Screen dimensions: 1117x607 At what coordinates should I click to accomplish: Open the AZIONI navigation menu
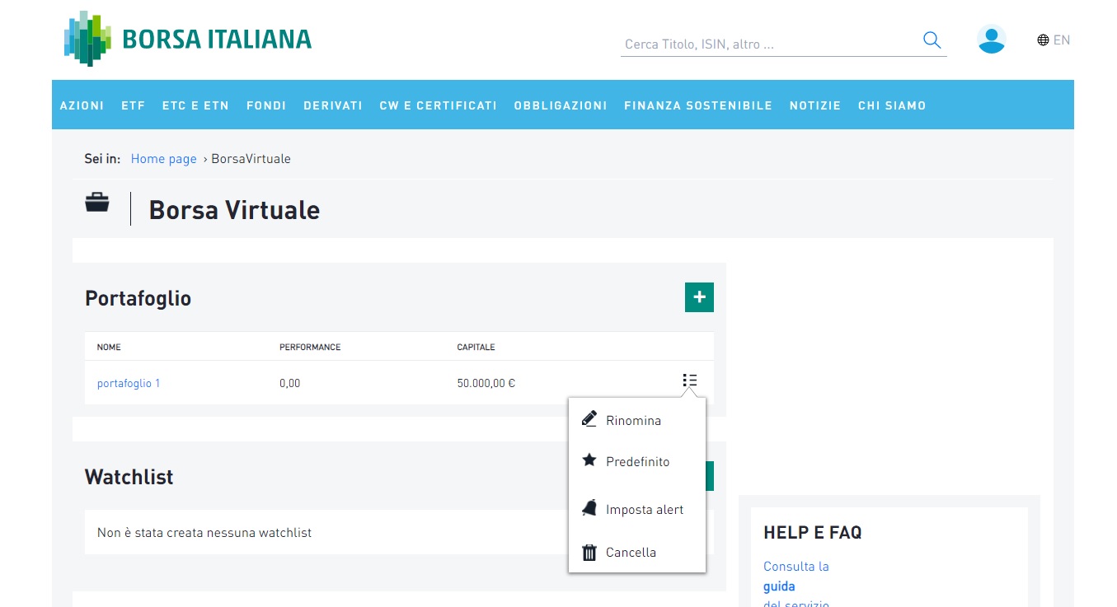(82, 105)
